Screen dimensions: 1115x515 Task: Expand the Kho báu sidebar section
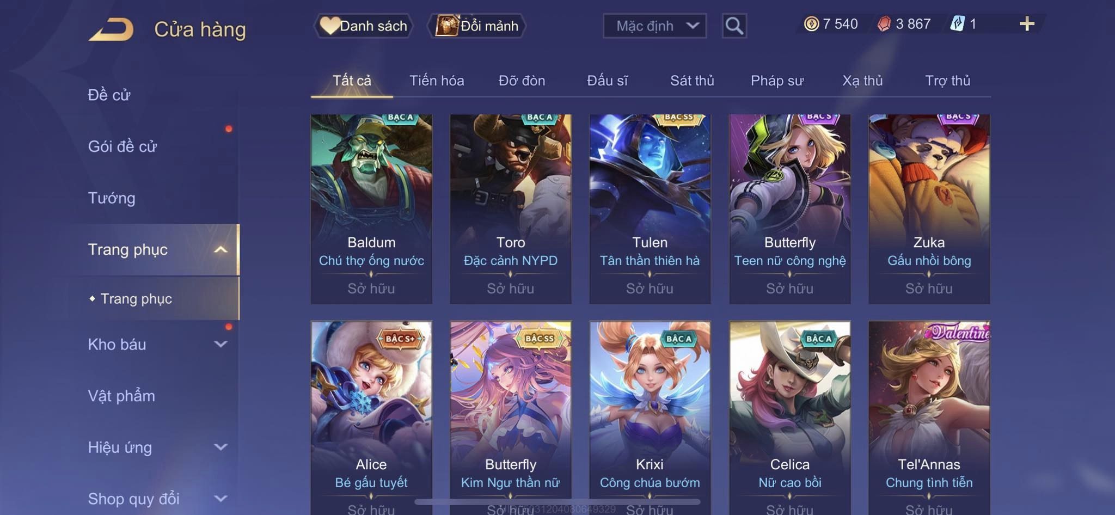[220, 344]
